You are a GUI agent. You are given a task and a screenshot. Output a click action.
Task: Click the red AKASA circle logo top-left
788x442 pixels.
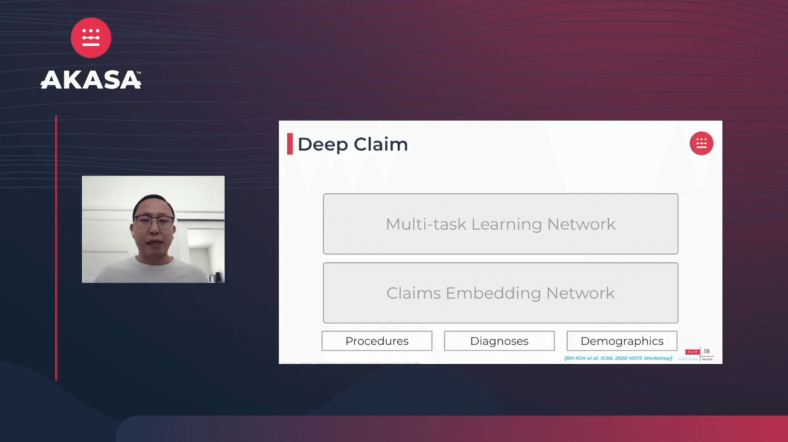91,38
